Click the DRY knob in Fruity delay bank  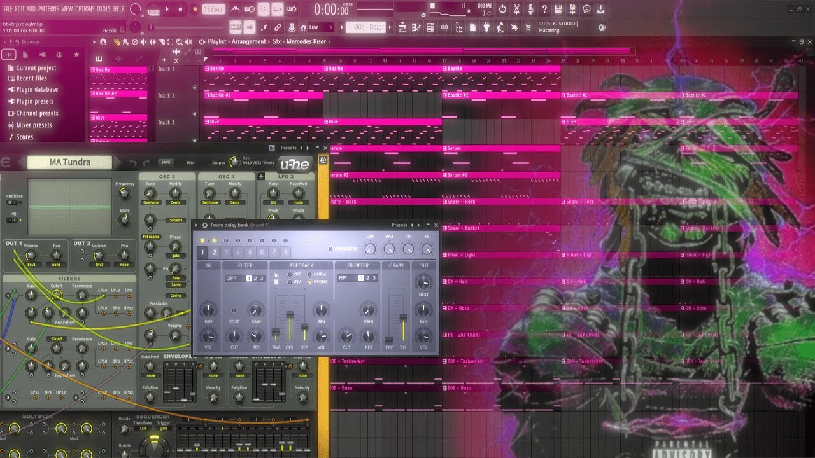(x=370, y=249)
